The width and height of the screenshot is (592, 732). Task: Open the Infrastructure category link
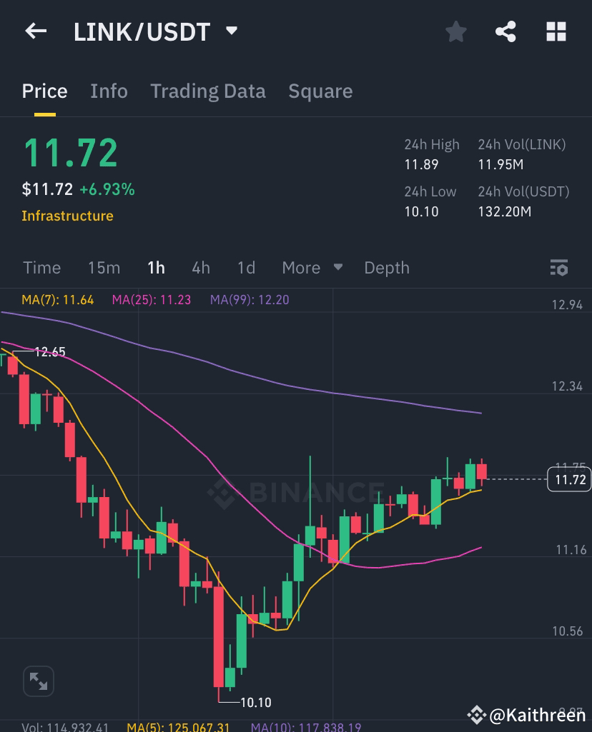(x=67, y=215)
